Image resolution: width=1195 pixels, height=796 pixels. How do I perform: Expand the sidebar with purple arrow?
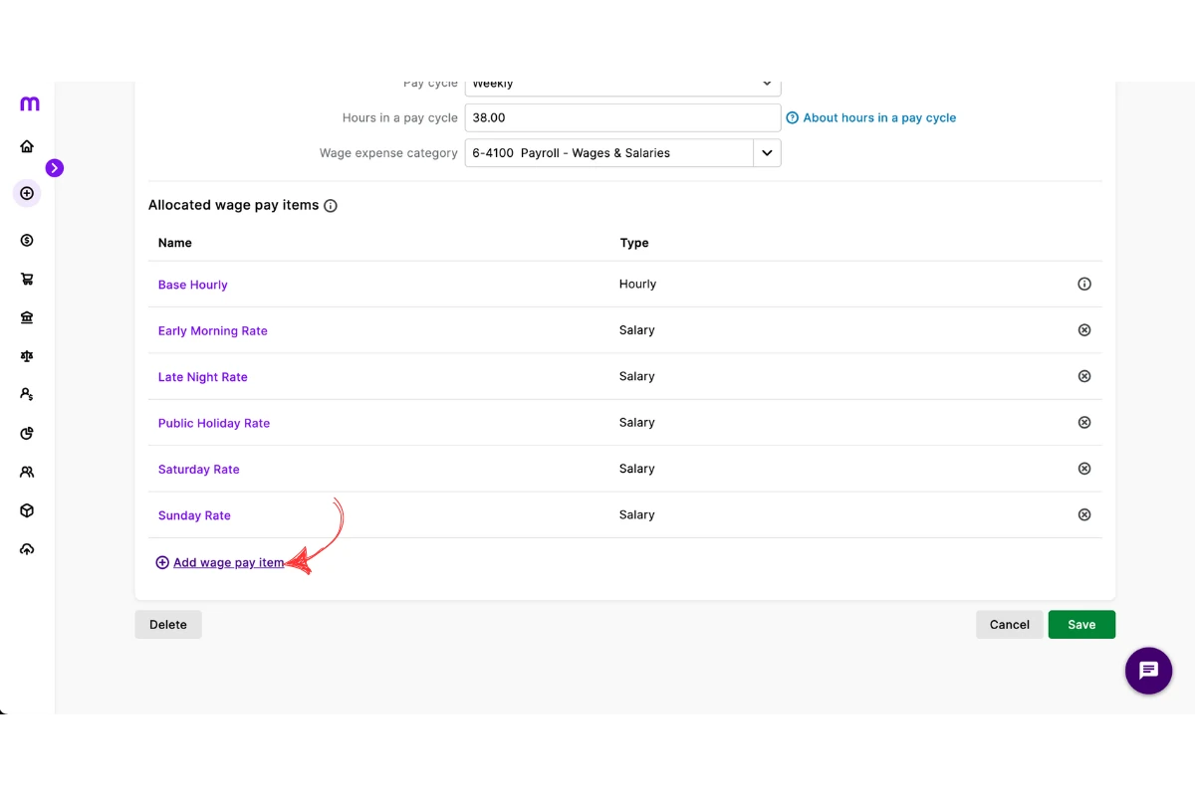55,168
